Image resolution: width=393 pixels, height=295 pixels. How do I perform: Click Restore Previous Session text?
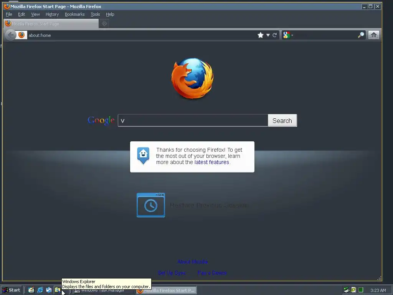pyautogui.click(x=209, y=205)
